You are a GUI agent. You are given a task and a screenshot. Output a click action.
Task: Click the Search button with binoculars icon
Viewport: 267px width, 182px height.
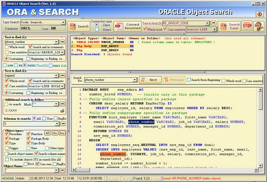[x=79, y=26]
